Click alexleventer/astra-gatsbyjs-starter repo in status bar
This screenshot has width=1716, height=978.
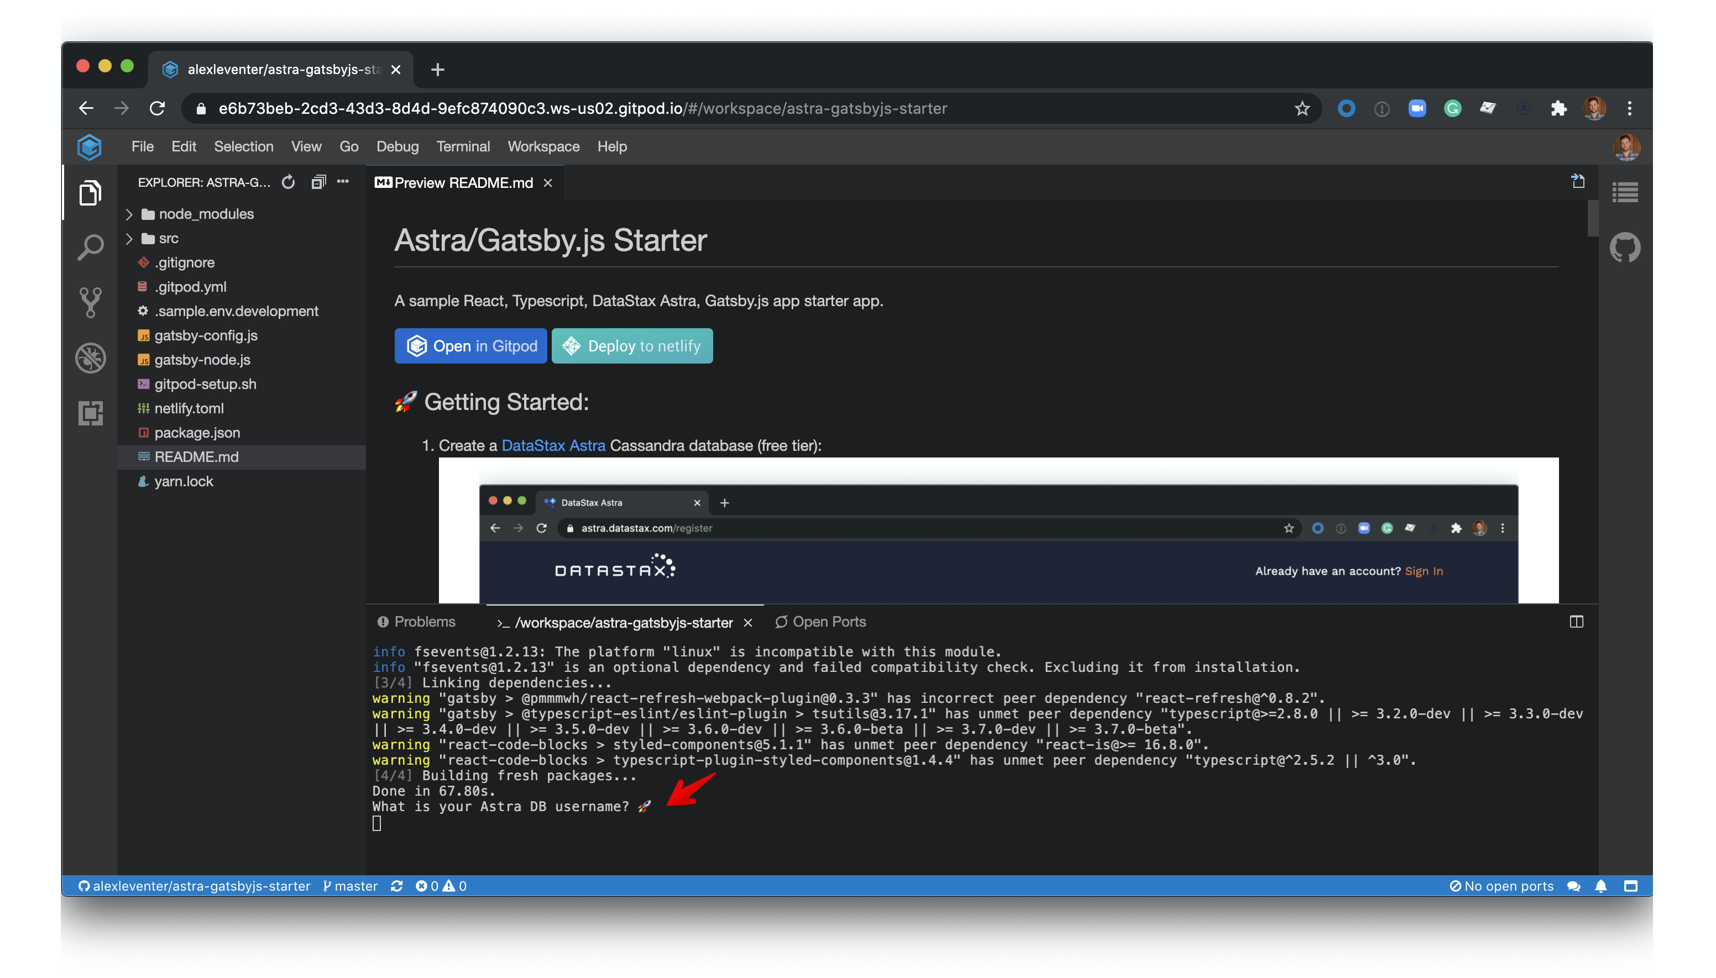point(194,886)
